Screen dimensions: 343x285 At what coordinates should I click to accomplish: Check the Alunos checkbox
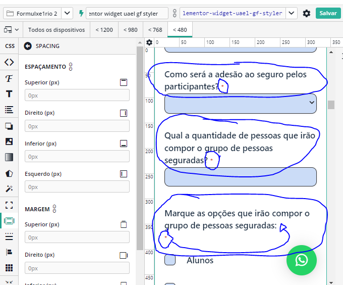[x=170, y=260]
